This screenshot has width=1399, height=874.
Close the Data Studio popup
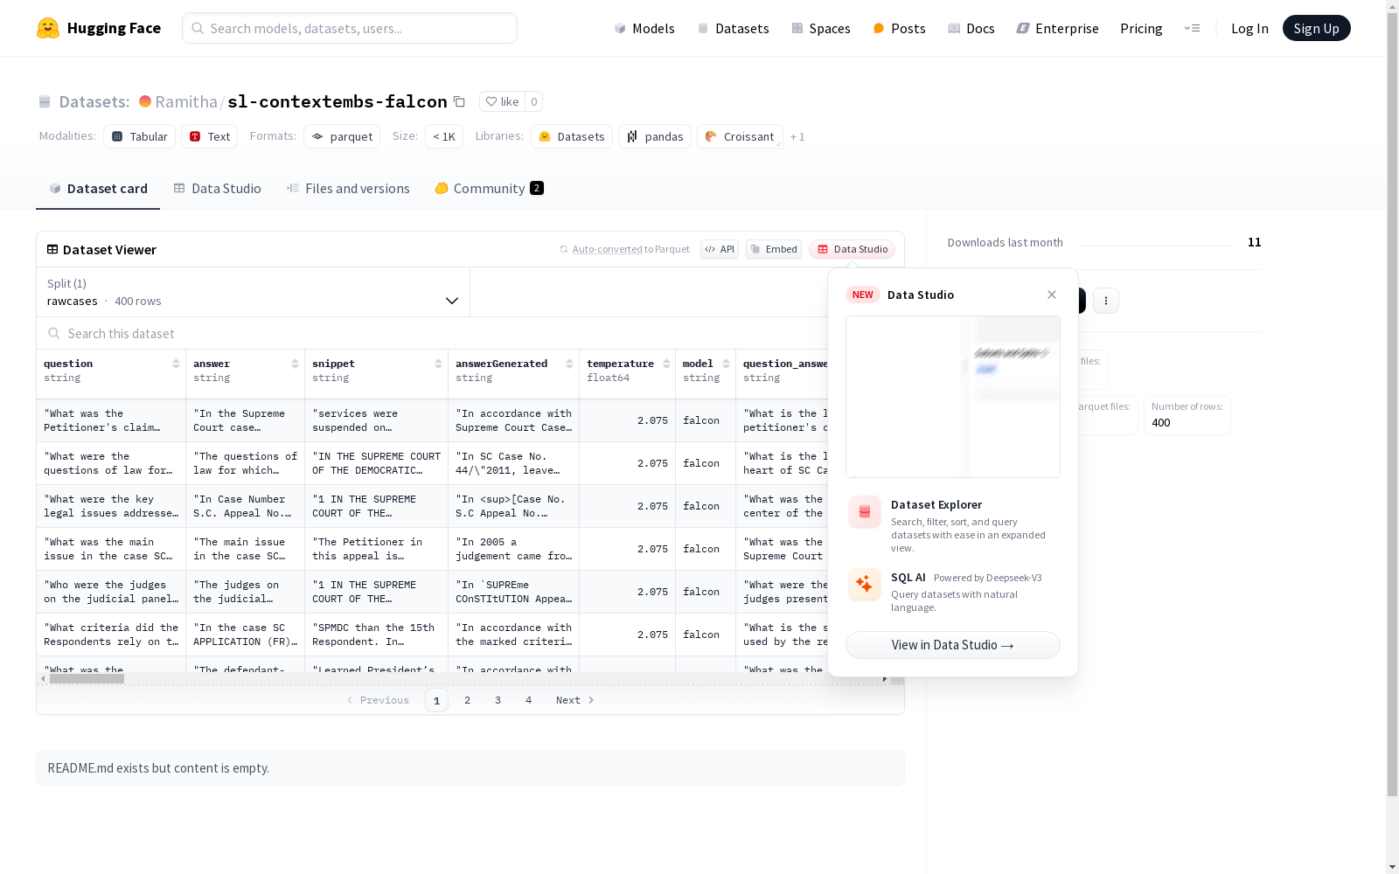pos(1052,295)
